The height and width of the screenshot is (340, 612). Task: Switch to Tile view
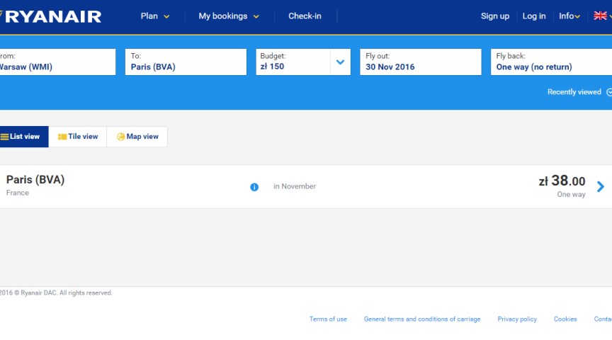pos(78,137)
